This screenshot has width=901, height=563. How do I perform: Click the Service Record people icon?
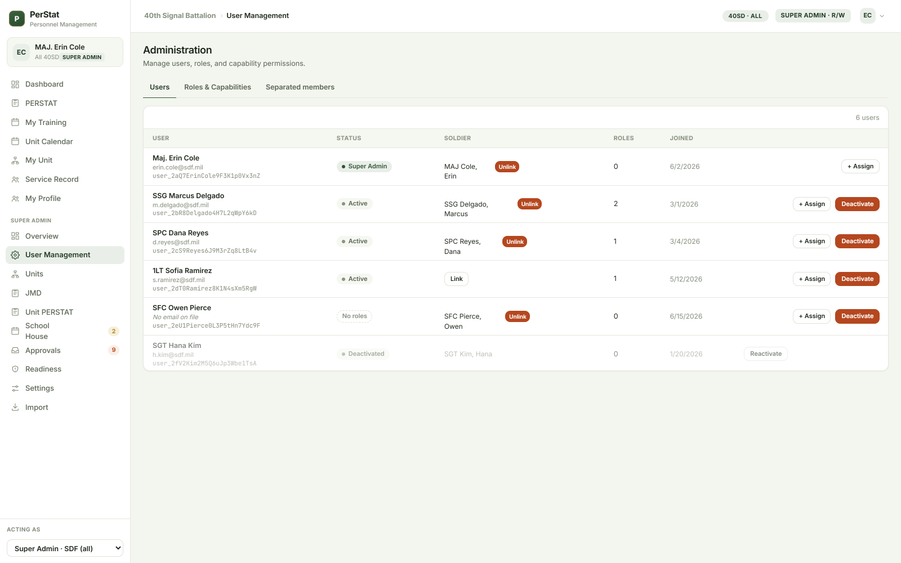tap(15, 180)
